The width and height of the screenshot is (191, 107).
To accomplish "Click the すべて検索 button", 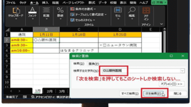I will tap(130, 93).
